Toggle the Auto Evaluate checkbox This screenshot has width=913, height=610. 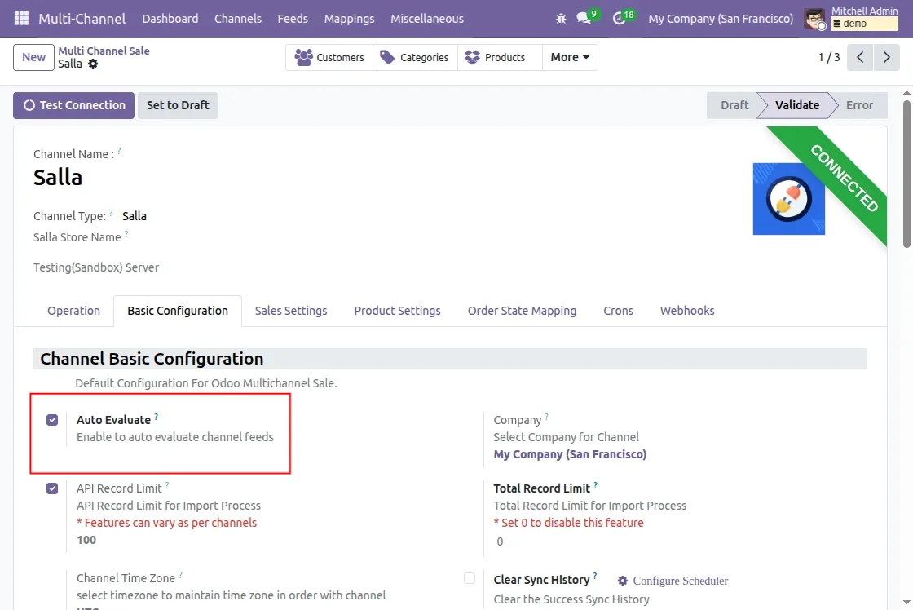[x=52, y=420]
